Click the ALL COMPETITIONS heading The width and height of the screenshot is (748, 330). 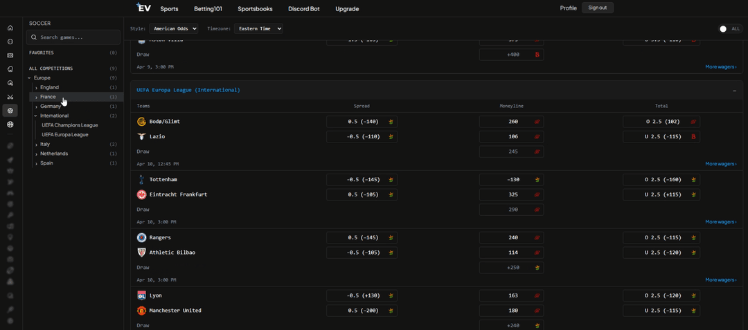click(x=51, y=68)
